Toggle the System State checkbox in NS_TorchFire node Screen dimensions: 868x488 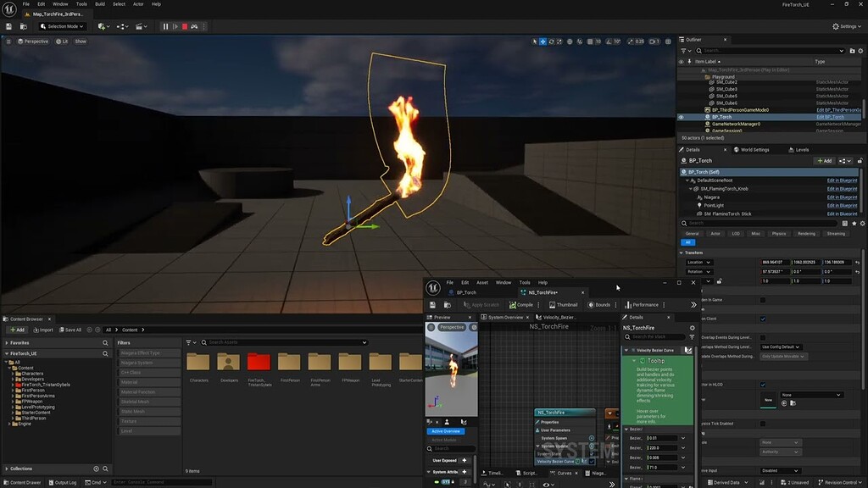click(592, 453)
